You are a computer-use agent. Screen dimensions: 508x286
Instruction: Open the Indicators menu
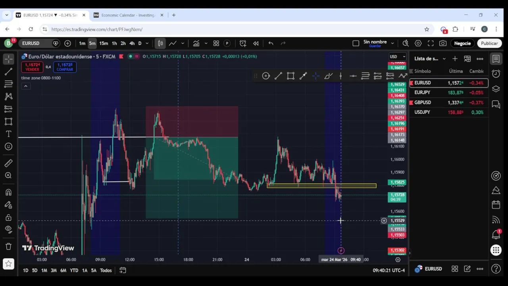click(x=196, y=43)
